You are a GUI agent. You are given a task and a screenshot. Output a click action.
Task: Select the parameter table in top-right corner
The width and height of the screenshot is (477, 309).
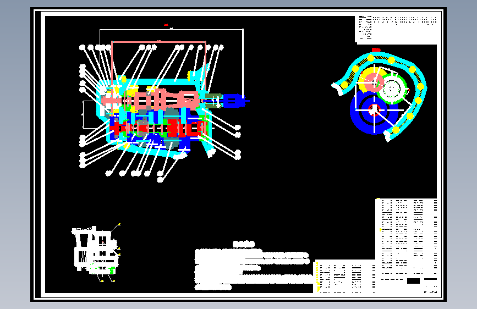click(x=396, y=29)
